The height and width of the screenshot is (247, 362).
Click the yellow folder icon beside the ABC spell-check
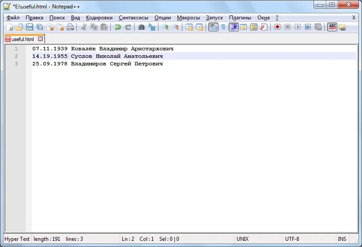pos(343,27)
